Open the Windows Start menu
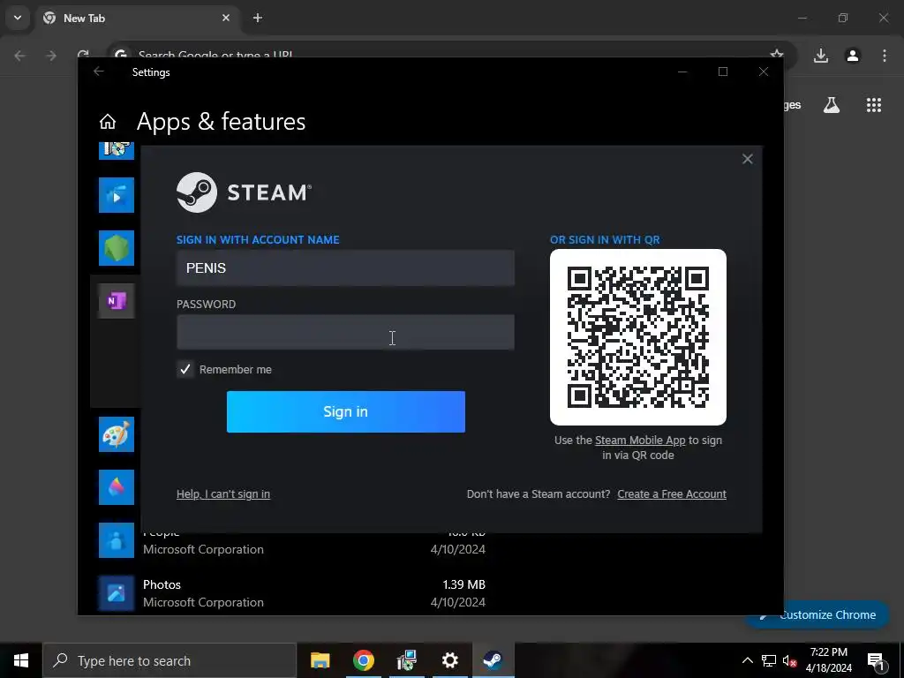Image resolution: width=904 pixels, height=678 pixels. click(21, 660)
